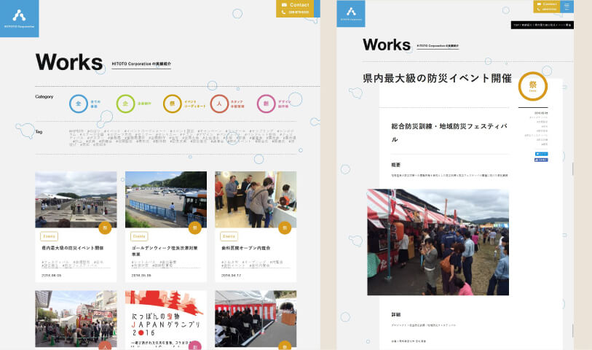The image size is (592, 350).
Task: Click the date on the disaster drill card
Action: (x=52, y=276)
